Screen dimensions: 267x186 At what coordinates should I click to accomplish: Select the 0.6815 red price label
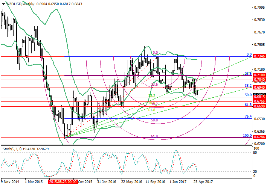[259, 97]
